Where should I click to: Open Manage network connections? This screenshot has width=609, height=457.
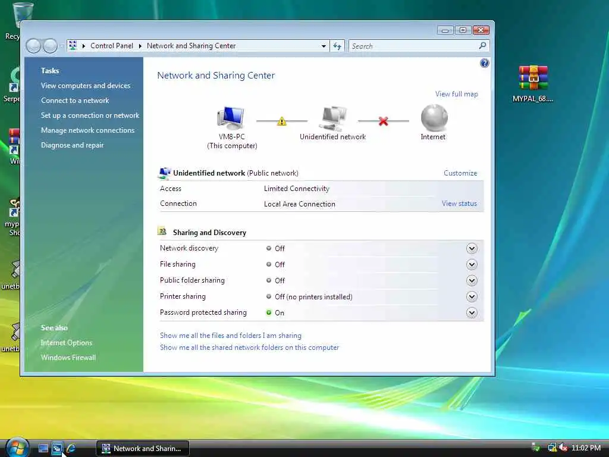tap(87, 130)
